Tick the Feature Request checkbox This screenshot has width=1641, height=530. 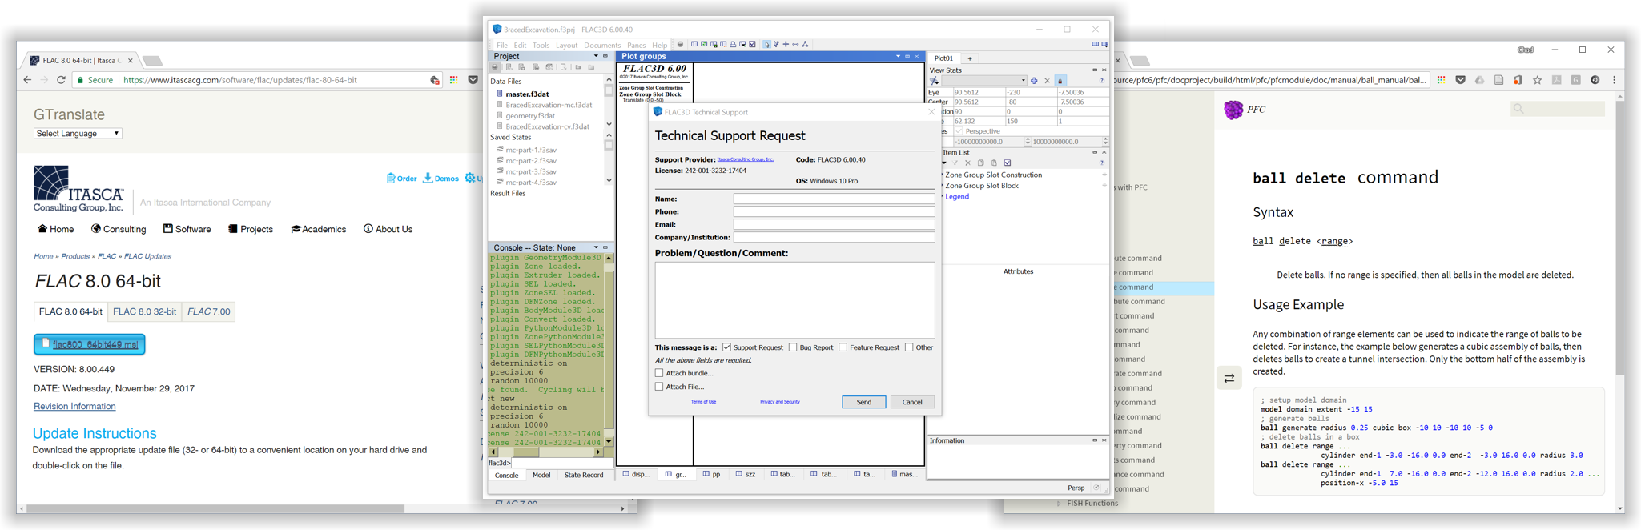pyautogui.click(x=843, y=347)
